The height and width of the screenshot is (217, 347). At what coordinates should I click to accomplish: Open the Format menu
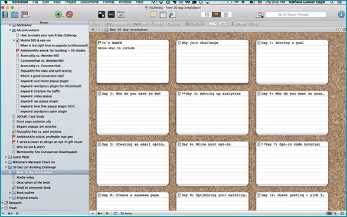click(x=109, y=2)
